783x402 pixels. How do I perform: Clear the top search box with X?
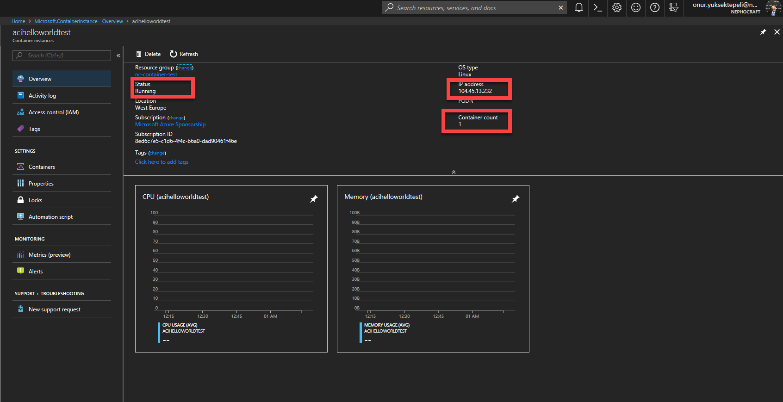pos(561,7)
